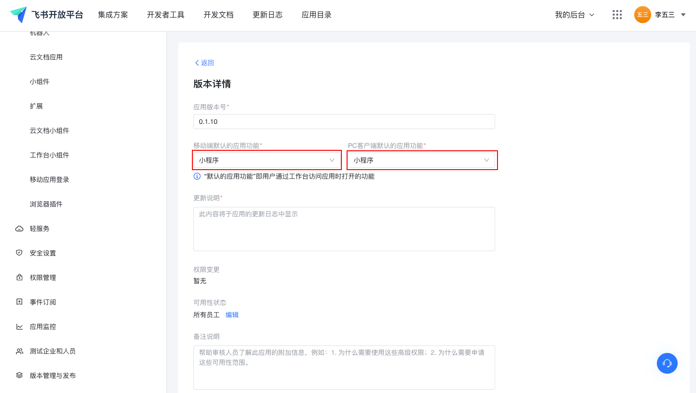
Task: Open the 我的后台 dropdown menu
Action: [x=574, y=15]
